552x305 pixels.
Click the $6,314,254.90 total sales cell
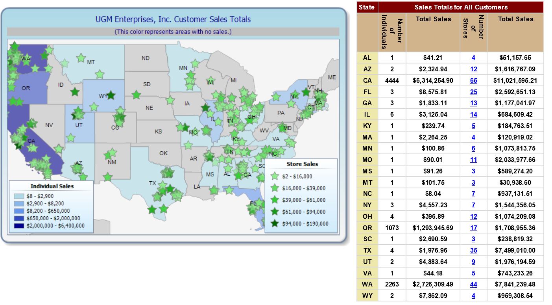point(433,80)
